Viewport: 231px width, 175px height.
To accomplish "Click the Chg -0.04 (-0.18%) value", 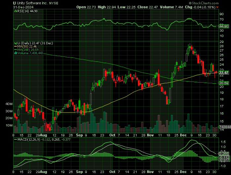I will [x=200, y=7].
